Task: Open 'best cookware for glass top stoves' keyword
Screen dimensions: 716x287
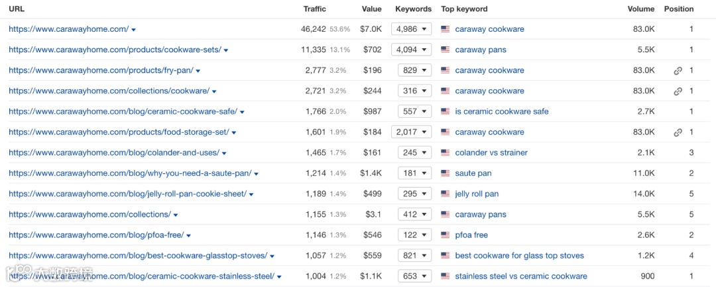Action: [x=519, y=255]
